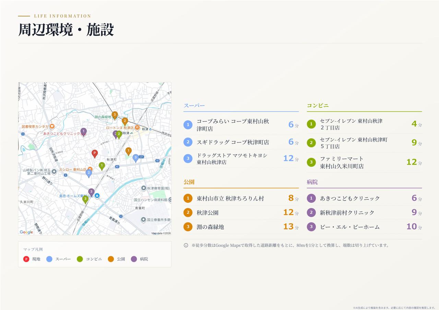
Task: Click the マップ凡例 legend title
Action: pyautogui.click(x=33, y=249)
